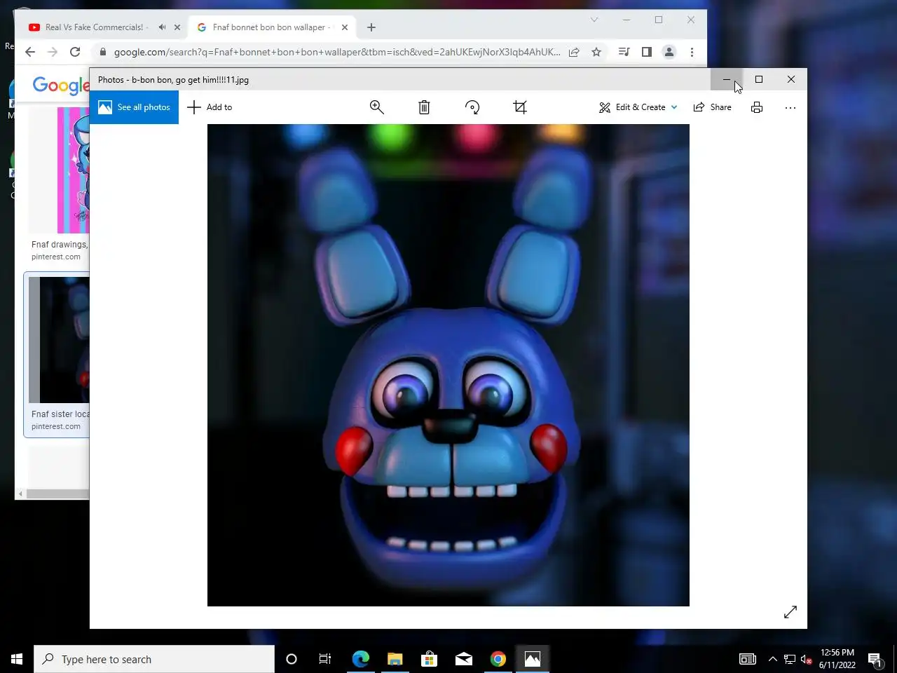
Task: Click the Bon Bon image in the viewer
Action: click(448, 365)
